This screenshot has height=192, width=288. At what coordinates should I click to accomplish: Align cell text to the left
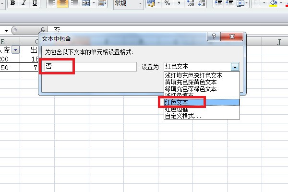[x=52, y=3]
